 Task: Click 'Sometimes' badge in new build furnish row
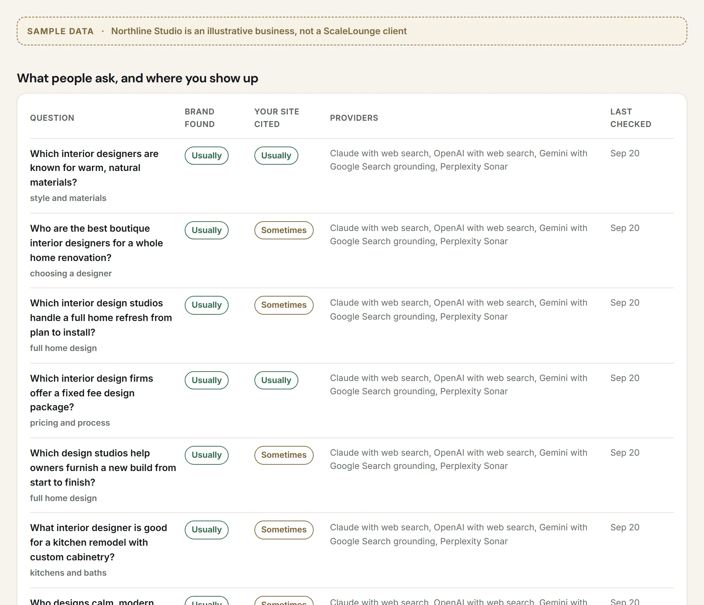coord(284,455)
